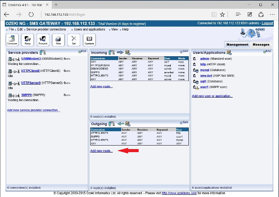Viewport: 279px width, 197px height.
Task: Open the mysql user link
Action: point(204,70)
